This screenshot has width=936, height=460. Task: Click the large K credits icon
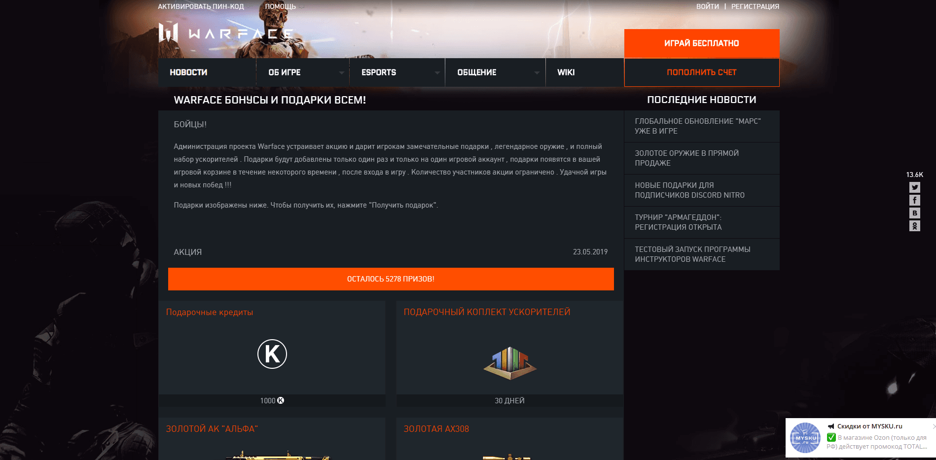tap(272, 354)
